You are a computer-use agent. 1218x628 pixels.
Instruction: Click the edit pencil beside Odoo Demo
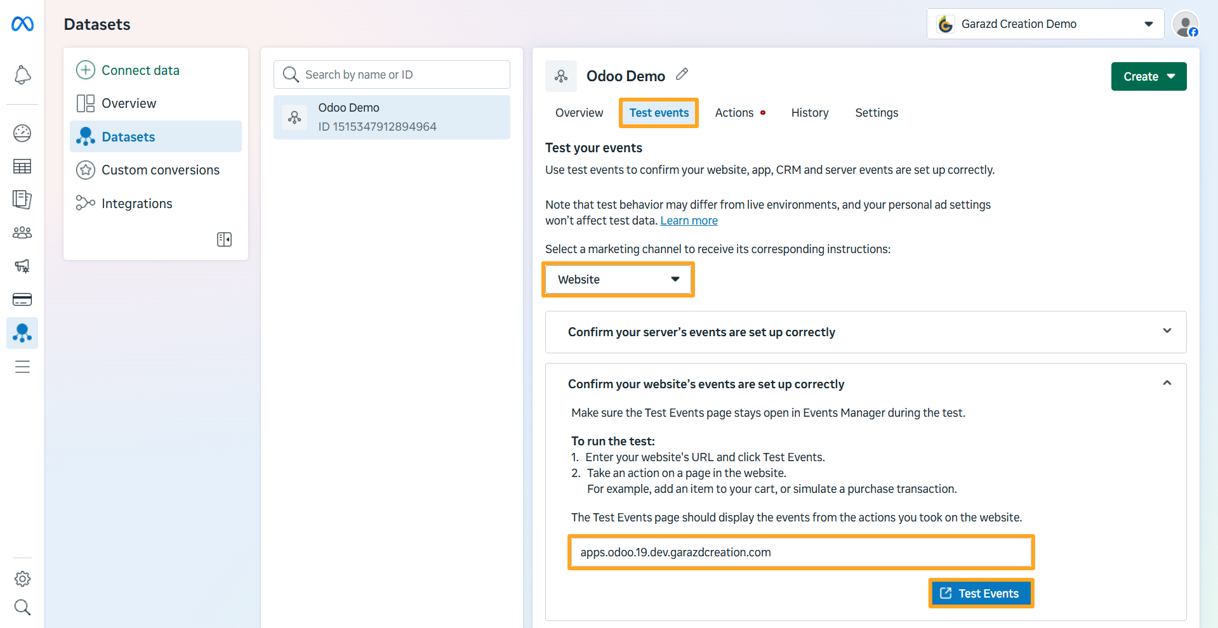click(682, 74)
